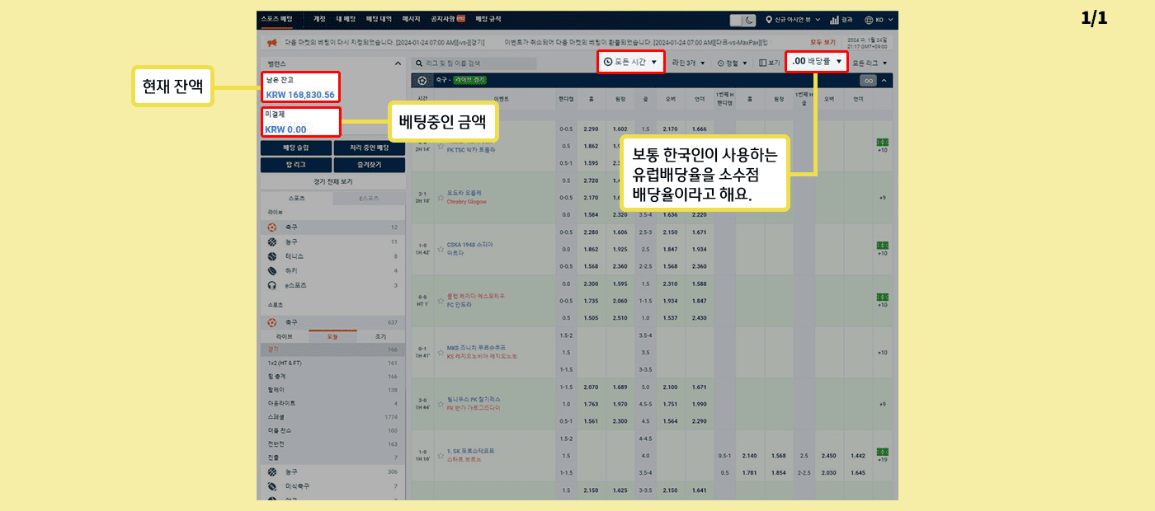This screenshot has height=511, width=1155.
Task: Toggle the dark mode moon switch
Action: pos(742,20)
